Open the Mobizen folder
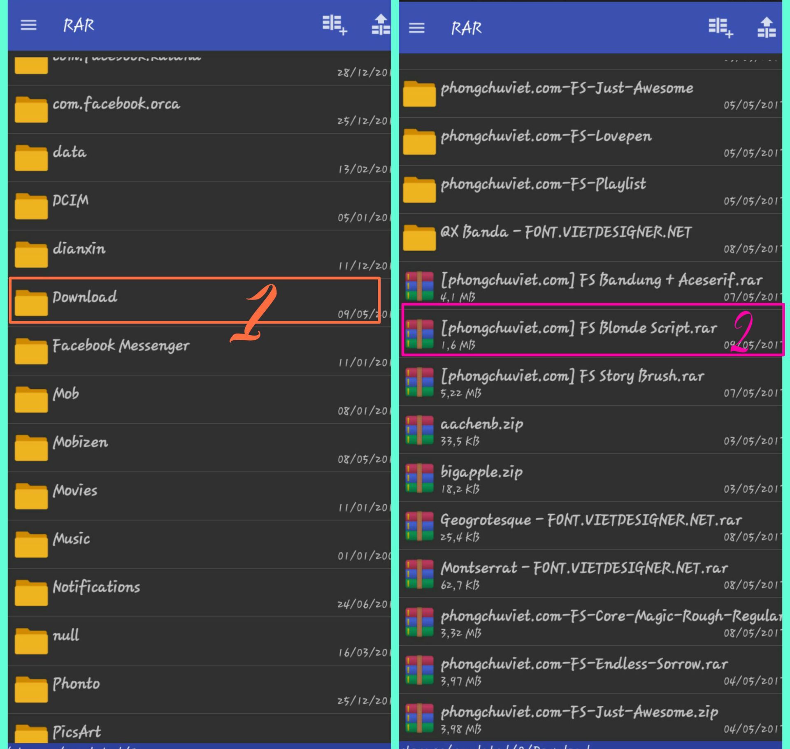The image size is (790, 749). tap(80, 442)
